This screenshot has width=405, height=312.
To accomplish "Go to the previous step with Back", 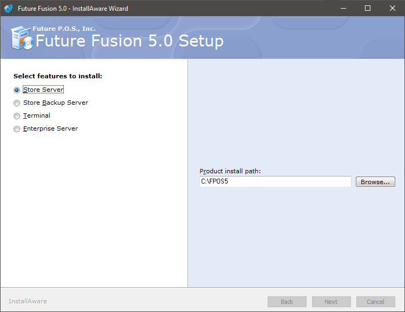I will (x=287, y=302).
